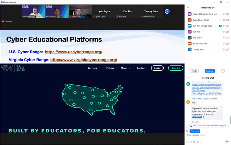
Task: Click Contact in the website navigation
Action: pos(141,68)
